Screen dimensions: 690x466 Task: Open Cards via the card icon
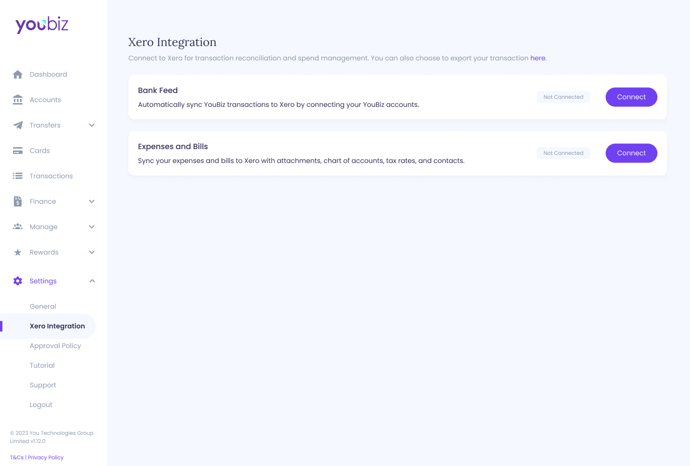[18, 151]
